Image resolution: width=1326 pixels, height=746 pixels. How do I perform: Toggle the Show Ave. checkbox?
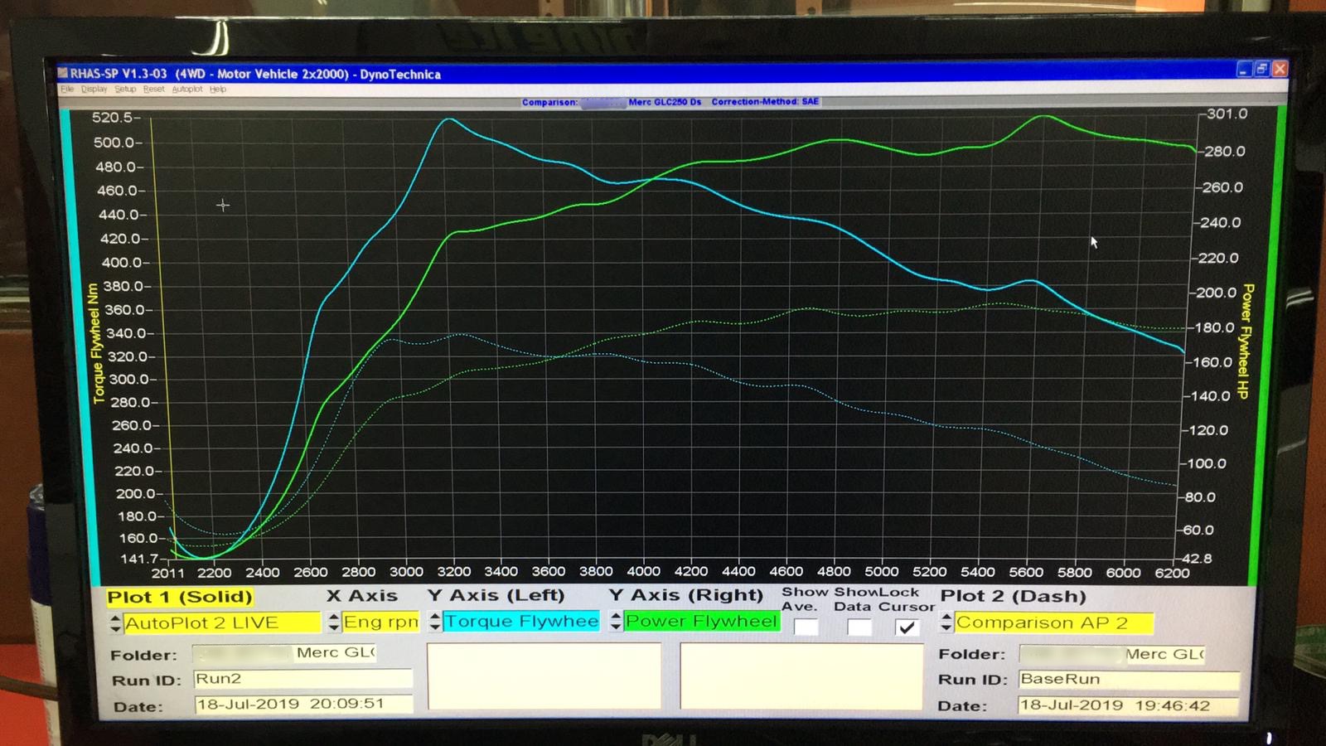click(x=806, y=627)
